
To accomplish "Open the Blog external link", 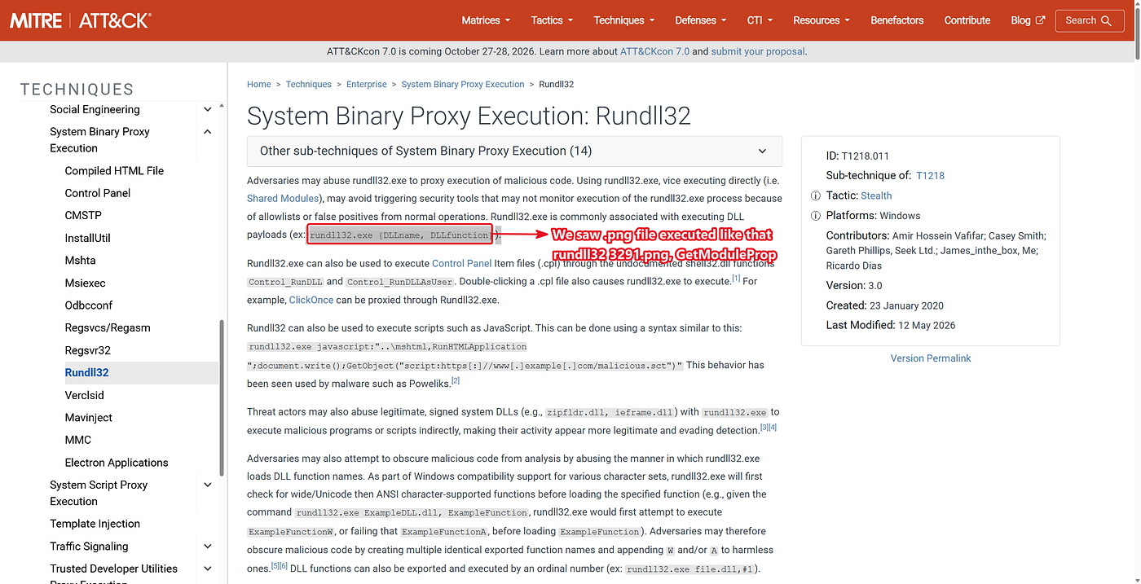I will tap(1027, 20).
